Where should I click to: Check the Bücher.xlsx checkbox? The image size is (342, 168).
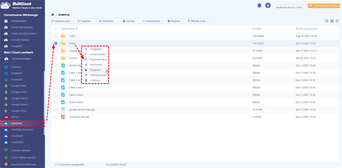[56, 65]
